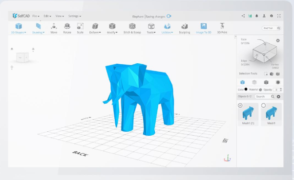
Task: Click the Opacity value field
Action: tap(276, 90)
